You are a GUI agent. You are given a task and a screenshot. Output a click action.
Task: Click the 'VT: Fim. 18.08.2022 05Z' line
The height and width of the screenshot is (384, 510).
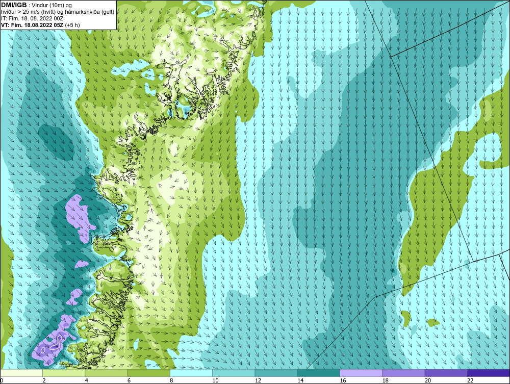click(x=40, y=24)
